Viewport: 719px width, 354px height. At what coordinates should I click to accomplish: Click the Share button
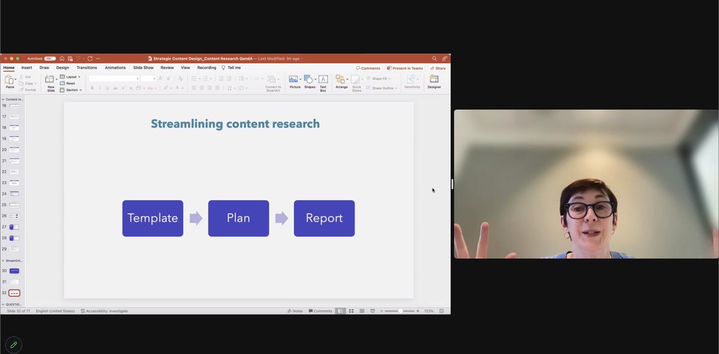point(438,68)
